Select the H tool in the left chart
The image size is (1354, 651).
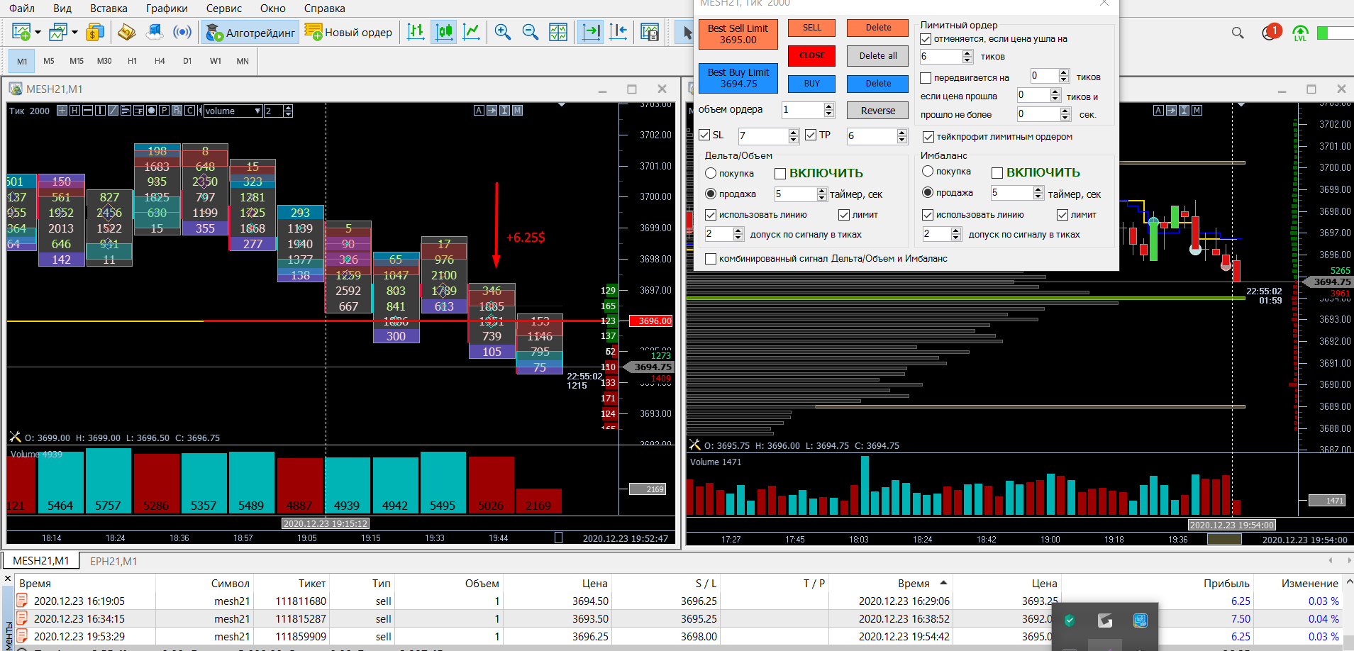click(74, 111)
